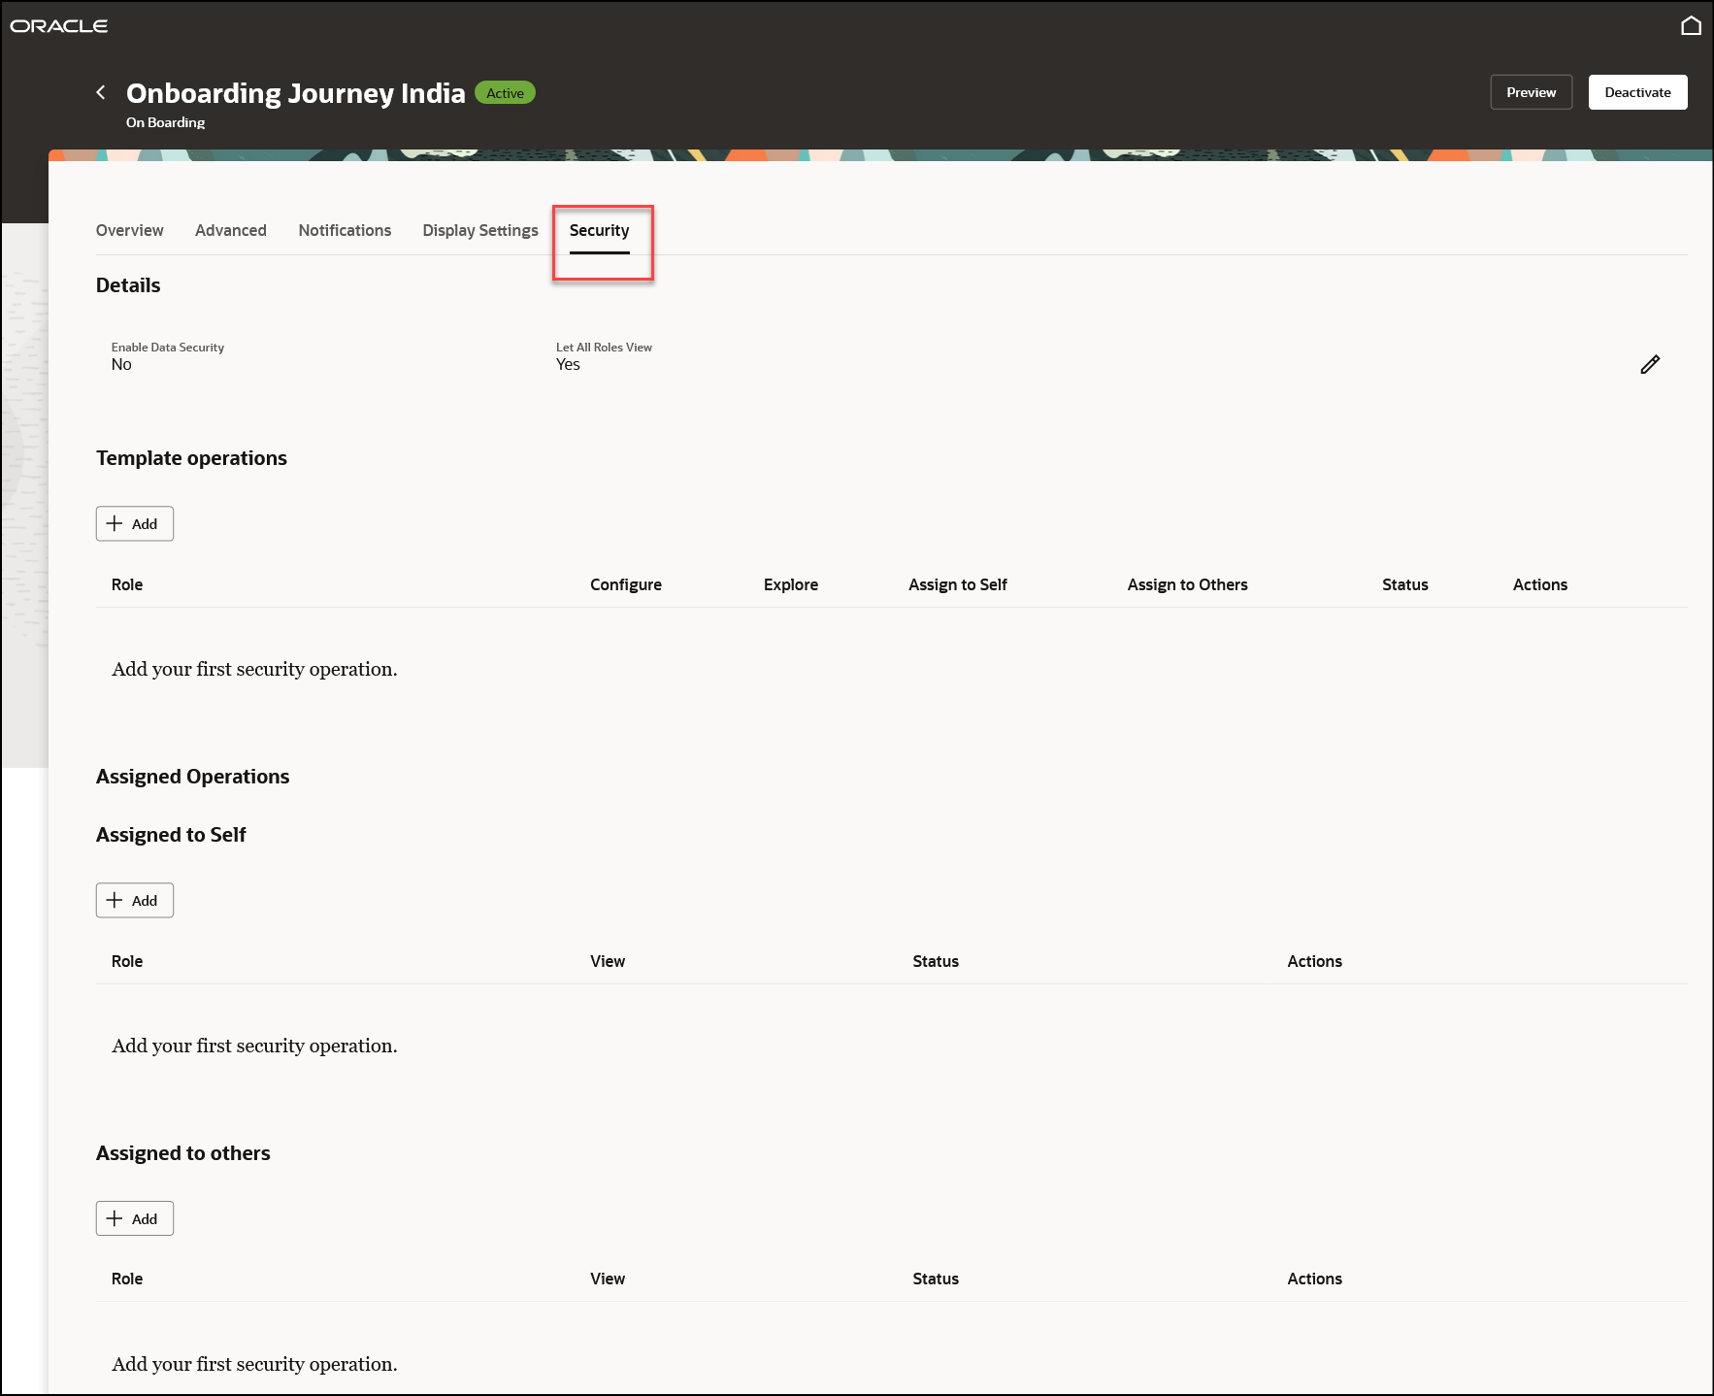Click the empty message under Assigned to Self
This screenshot has height=1396, width=1714.
[x=254, y=1046]
